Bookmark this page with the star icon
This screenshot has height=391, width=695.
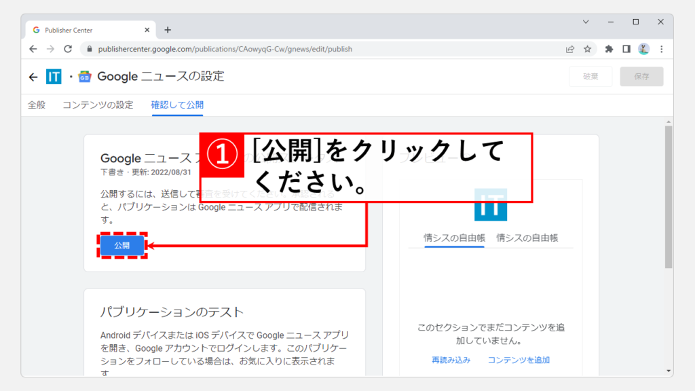tap(588, 49)
